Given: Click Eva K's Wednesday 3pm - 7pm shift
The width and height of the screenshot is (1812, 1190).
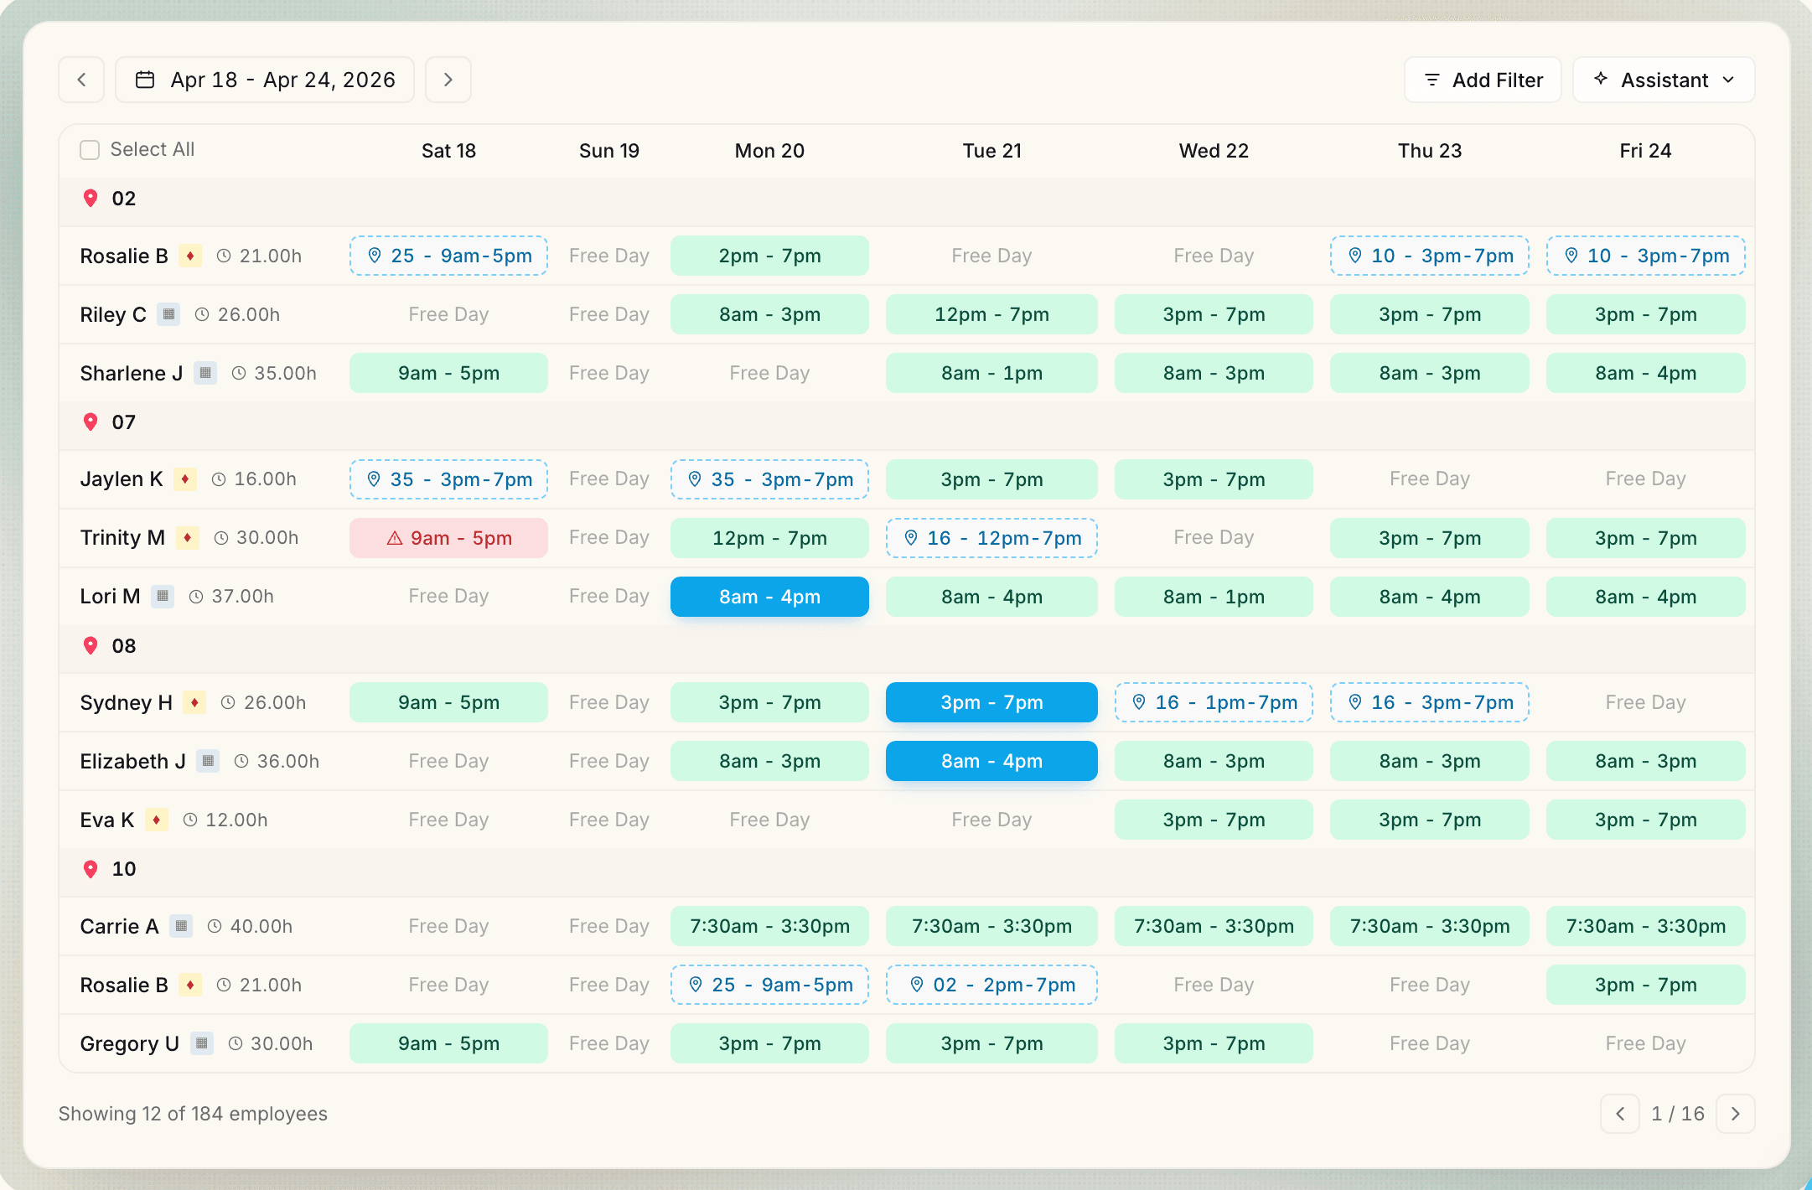Looking at the screenshot, I should (x=1214, y=820).
